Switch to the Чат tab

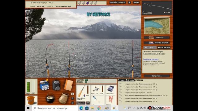(x=122, y=80)
